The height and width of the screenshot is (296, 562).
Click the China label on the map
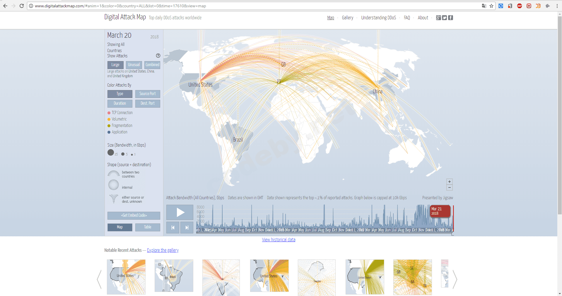[x=377, y=92]
